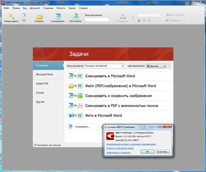
Task: Open the Документ menu
Action: coord(35,8)
